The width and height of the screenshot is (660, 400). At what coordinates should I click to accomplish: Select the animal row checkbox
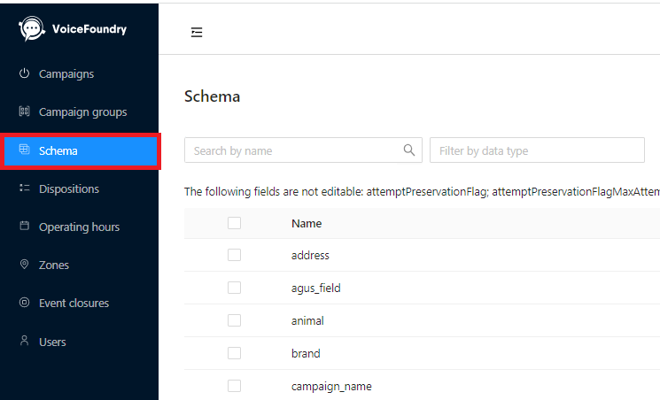[234, 320]
